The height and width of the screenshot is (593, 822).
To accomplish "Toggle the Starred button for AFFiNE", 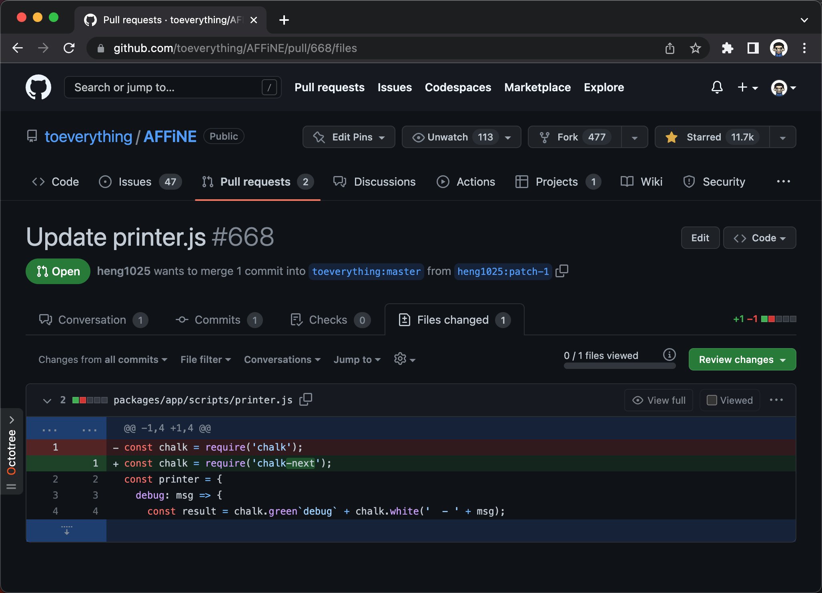I will tap(712, 137).
